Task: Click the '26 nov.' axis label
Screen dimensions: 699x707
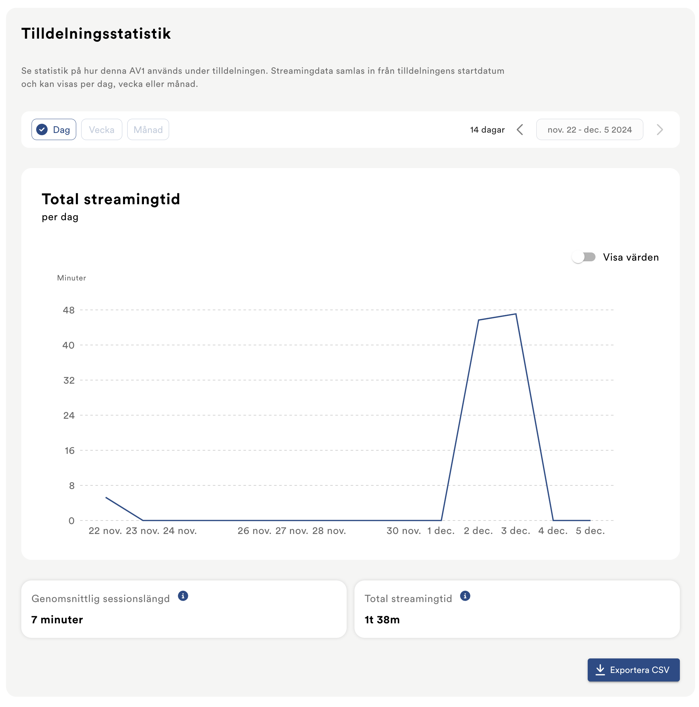Action: point(255,531)
